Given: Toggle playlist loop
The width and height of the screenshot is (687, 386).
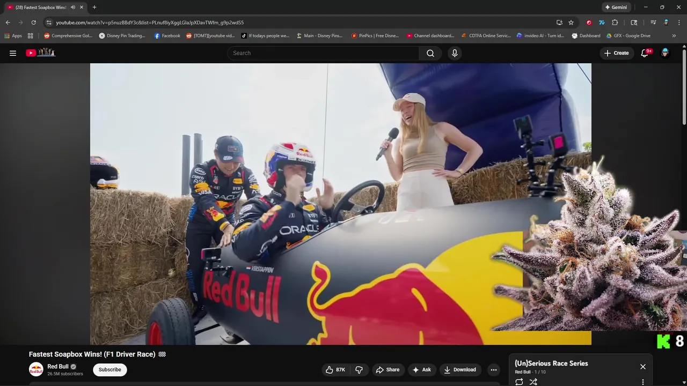Looking at the screenshot, I should click(519, 382).
